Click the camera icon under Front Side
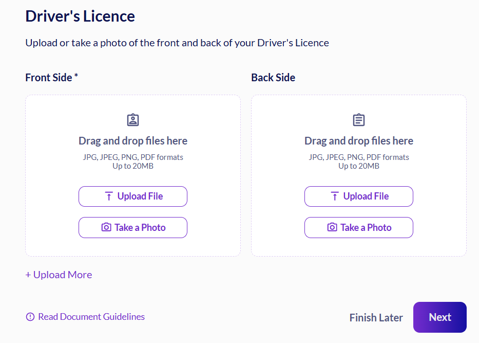 (106, 227)
